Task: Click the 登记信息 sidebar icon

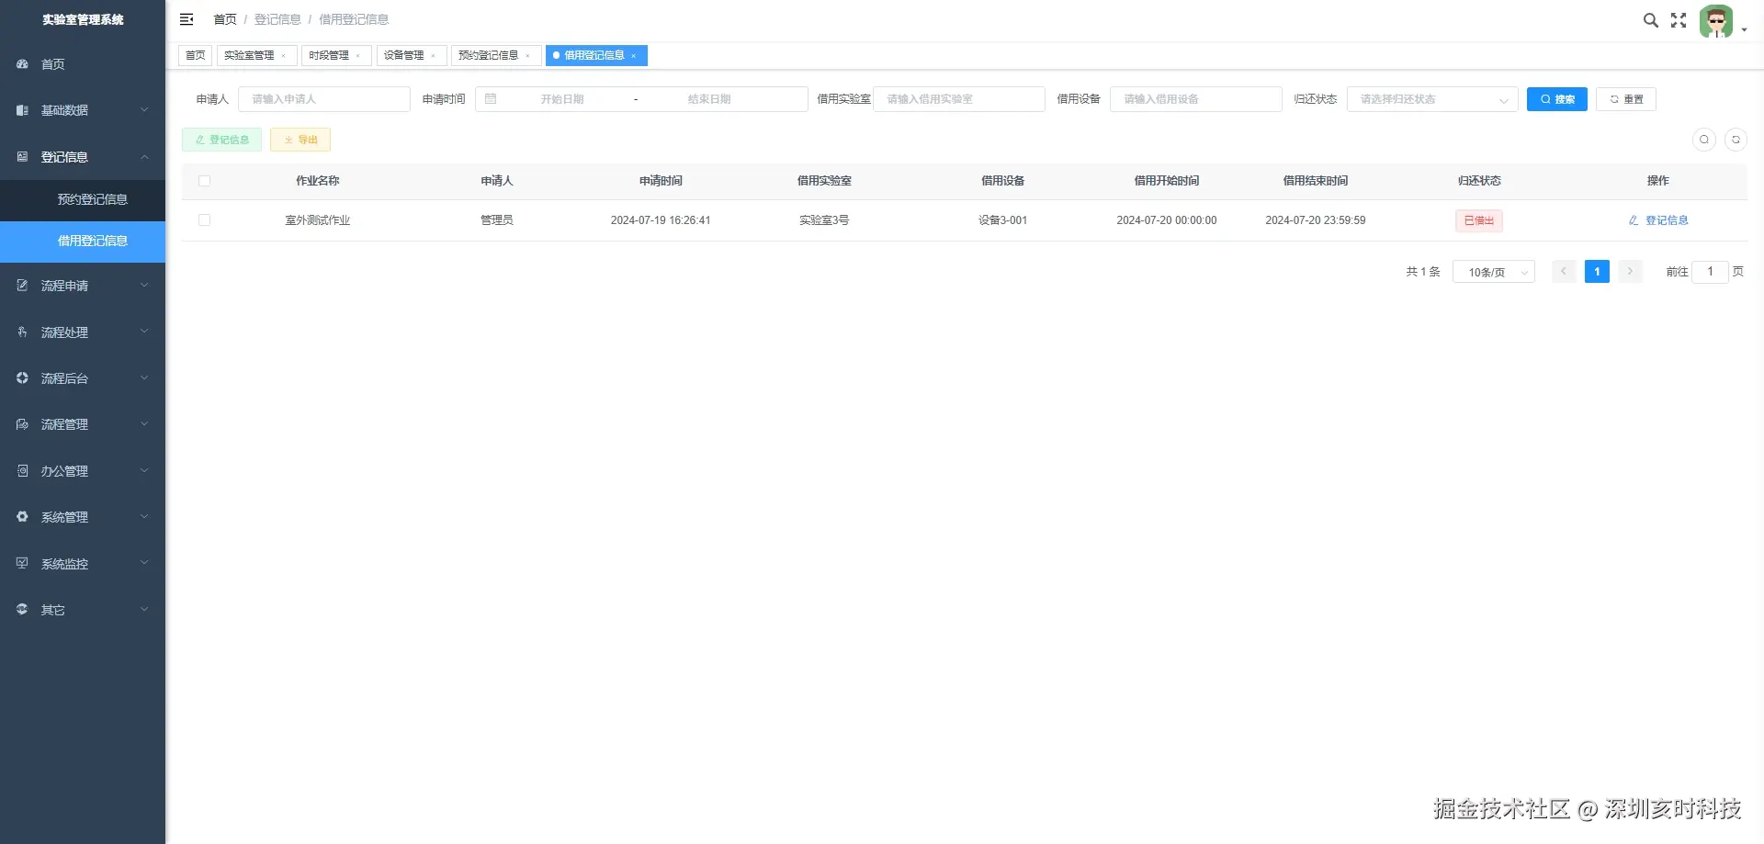Action: point(22,157)
